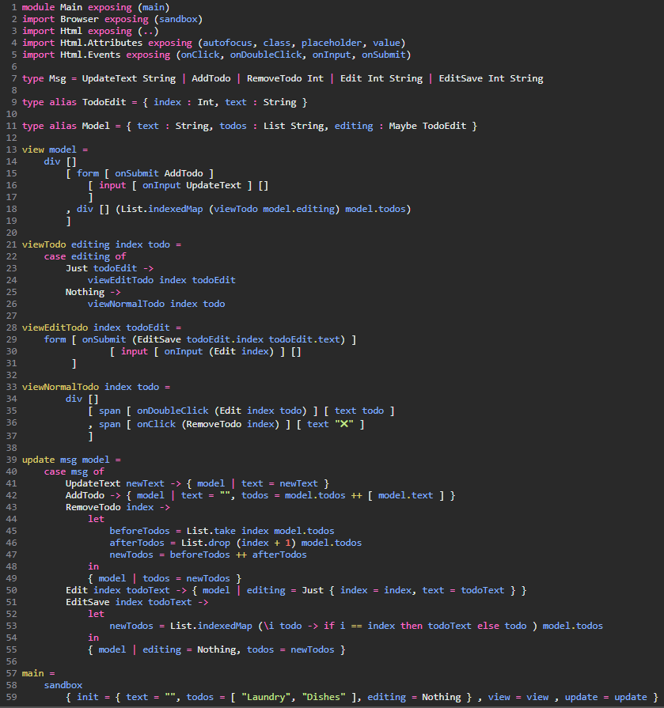Click "RemoveTodo Int" in the Msg type
The height and width of the screenshot is (708, 664).
coord(285,78)
